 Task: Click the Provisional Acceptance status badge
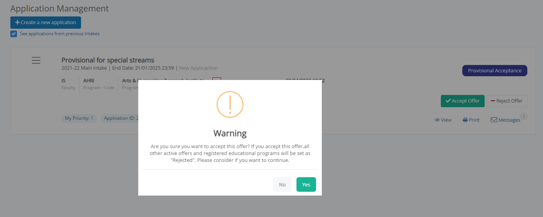tap(495, 71)
